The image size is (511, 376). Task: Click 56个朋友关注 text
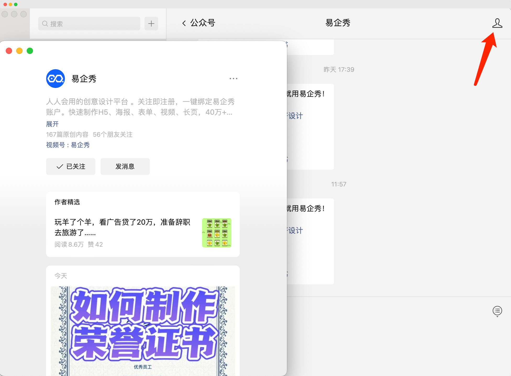coord(113,135)
